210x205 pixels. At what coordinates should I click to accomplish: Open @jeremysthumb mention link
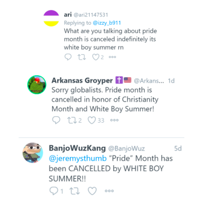tap(78, 158)
